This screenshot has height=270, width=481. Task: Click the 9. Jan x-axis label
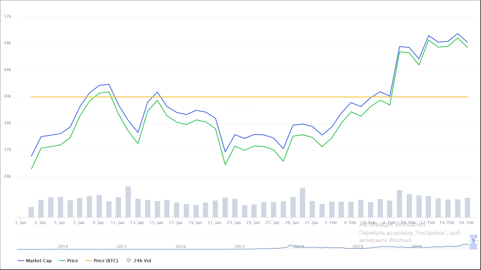point(98,222)
